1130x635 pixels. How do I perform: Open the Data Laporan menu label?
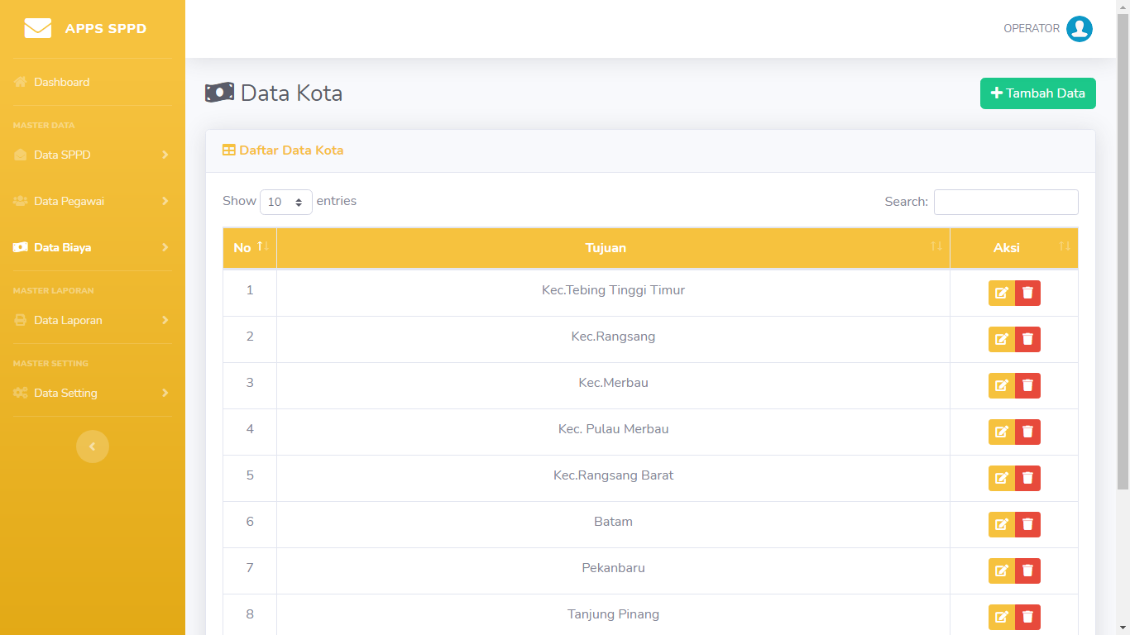pos(68,320)
